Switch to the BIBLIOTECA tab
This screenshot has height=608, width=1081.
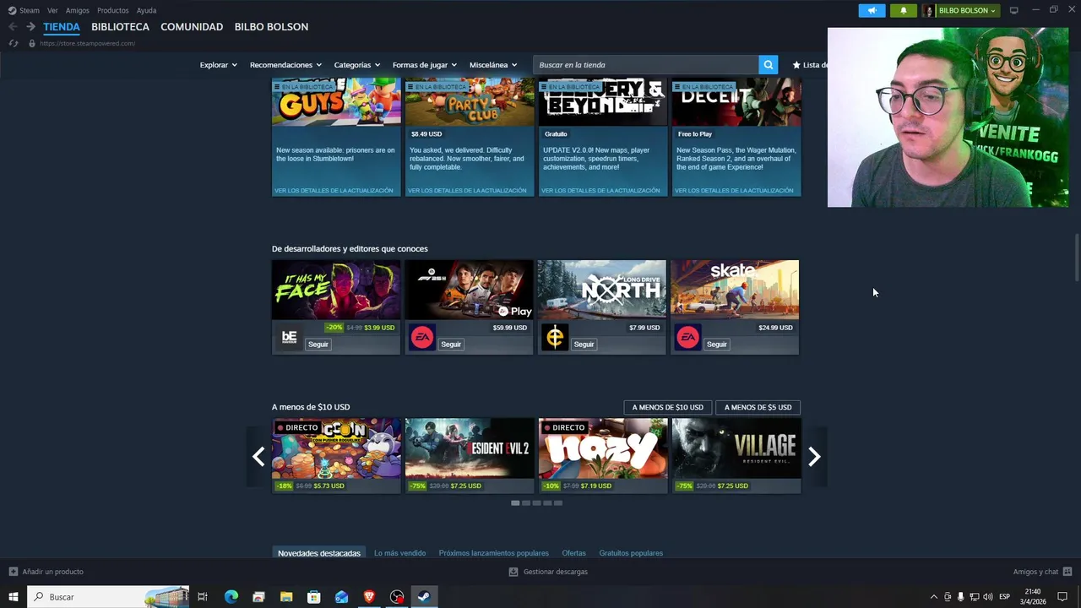pyautogui.click(x=120, y=27)
